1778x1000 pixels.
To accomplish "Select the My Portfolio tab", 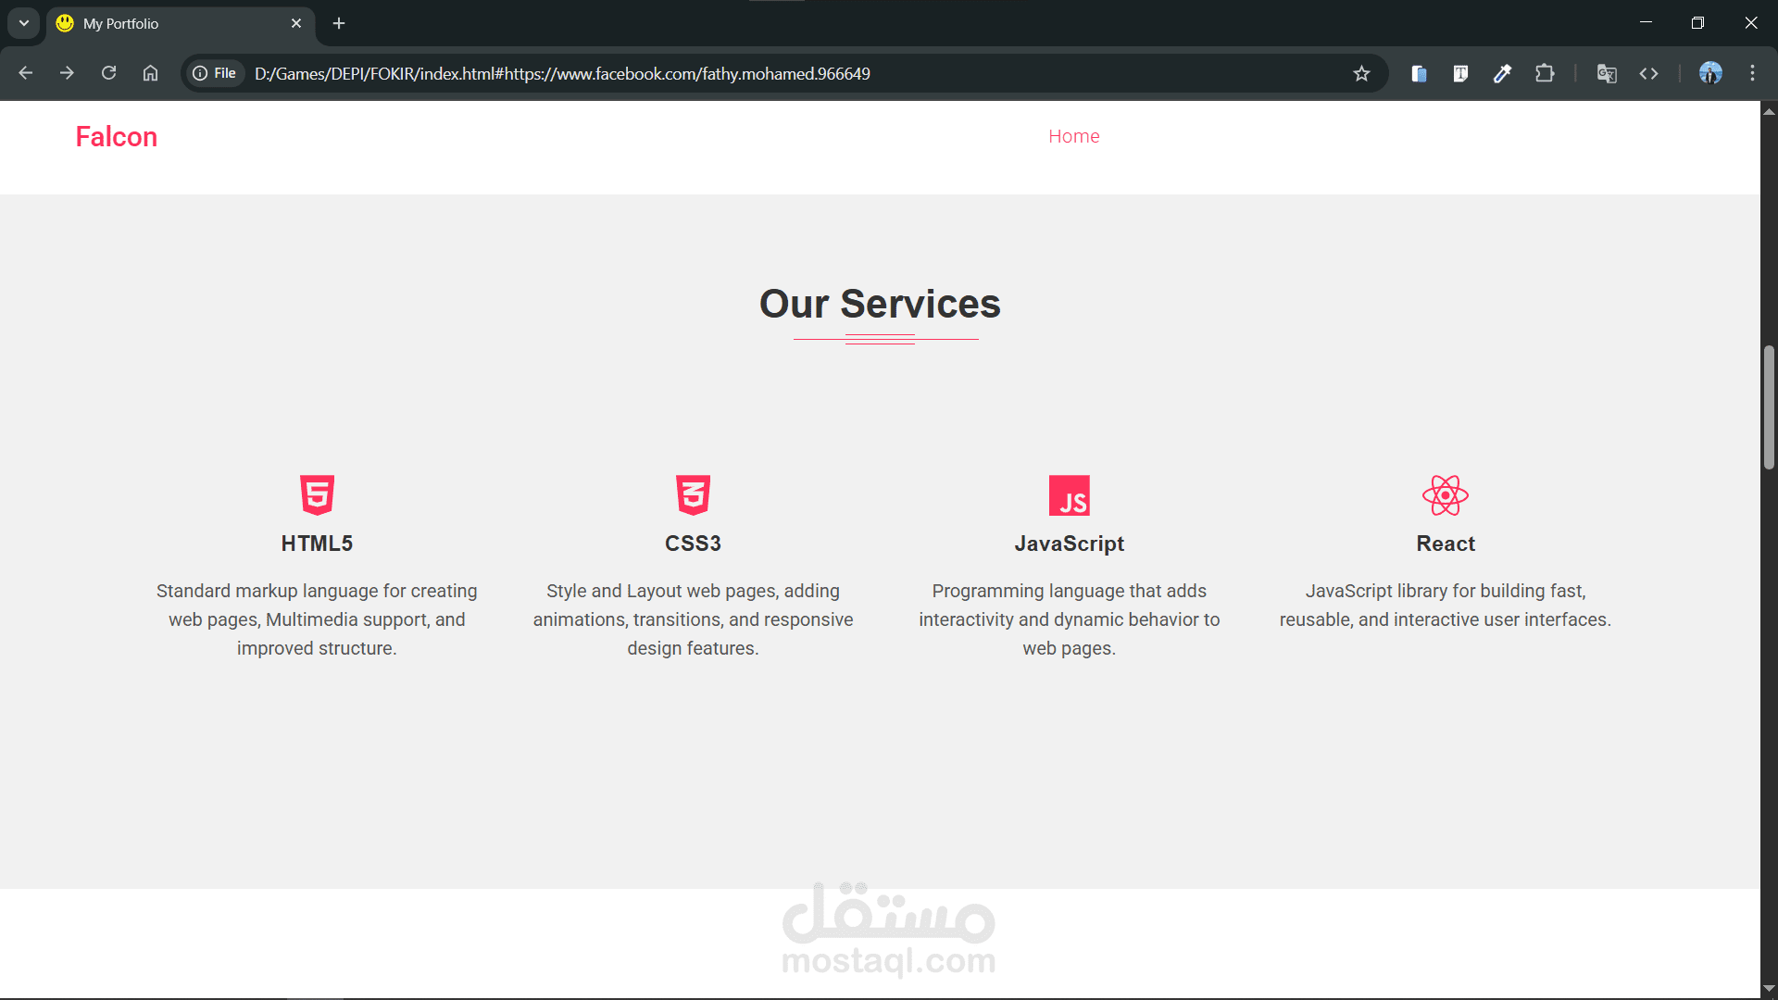I will pyautogui.click(x=181, y=23).
